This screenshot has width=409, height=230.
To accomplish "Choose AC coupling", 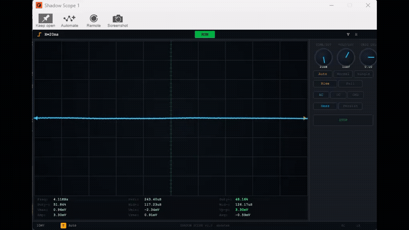I will (x=321, y=95).
